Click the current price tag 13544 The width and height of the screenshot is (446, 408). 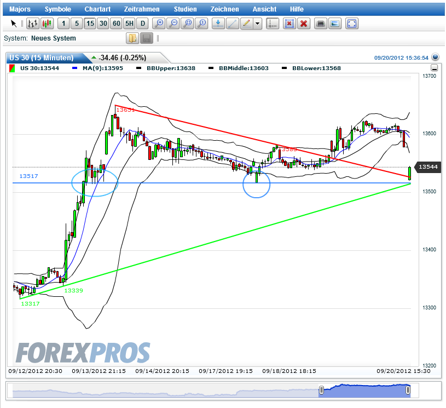(x=428, y=167)
